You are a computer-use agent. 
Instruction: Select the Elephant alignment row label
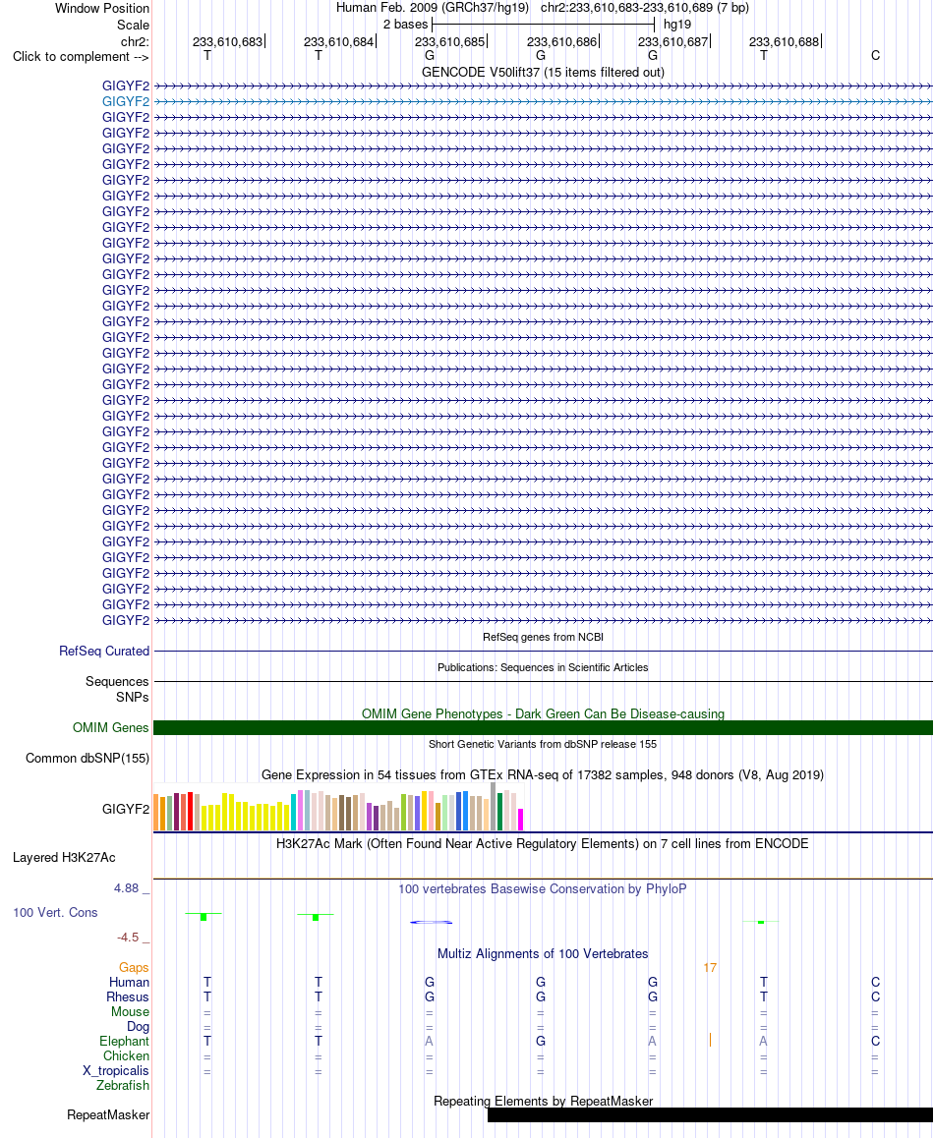(x=124, y=1041)
